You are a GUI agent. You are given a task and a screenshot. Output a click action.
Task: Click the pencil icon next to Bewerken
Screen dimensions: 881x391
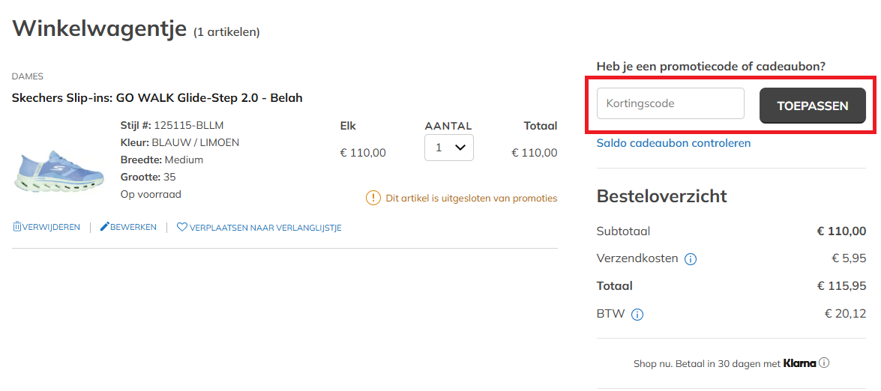coord(105,227)
